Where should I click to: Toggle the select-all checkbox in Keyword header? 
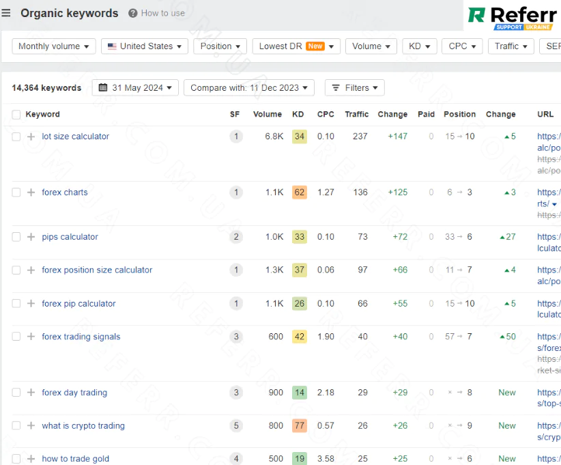pyautogui.click(x=16, y=115)
